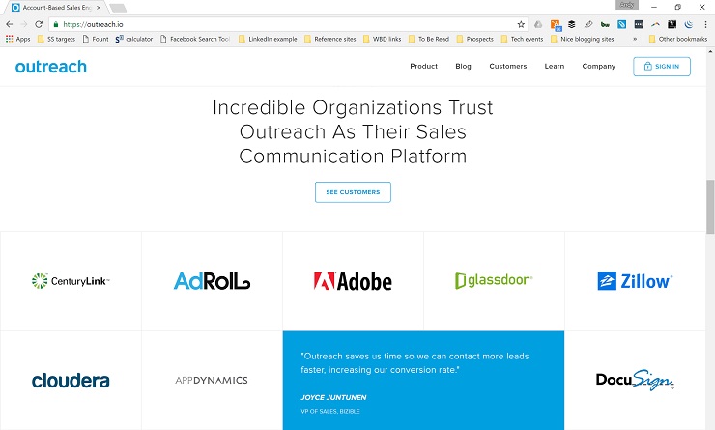Click the CenturyLink logo tile
This screenshot has width=715, height=430.
click(x=71, y=281)
